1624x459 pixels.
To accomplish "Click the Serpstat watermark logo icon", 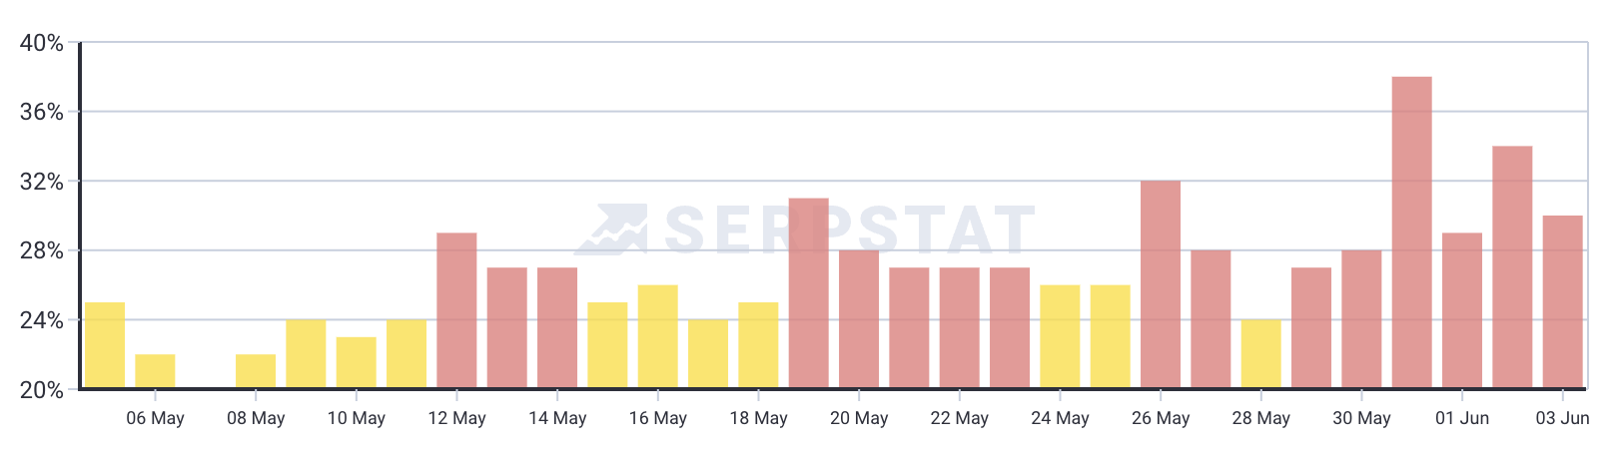I will click(610, 229).
